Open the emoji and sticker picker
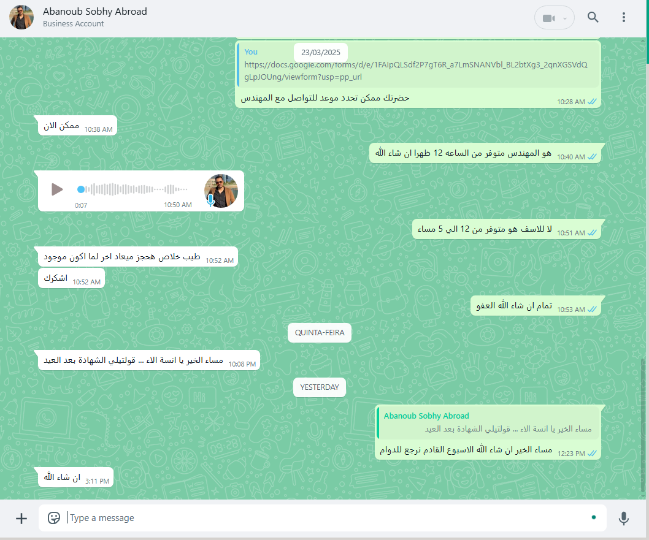Viewport: 649px width, 540px height. pyautogui.click(x=54, y=518)
